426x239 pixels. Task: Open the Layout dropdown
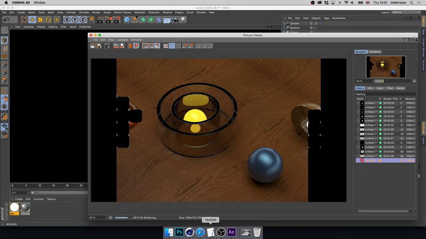click(x=406, y=13)
